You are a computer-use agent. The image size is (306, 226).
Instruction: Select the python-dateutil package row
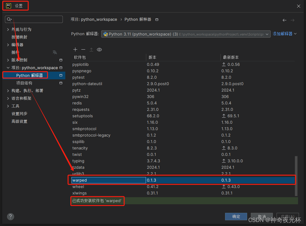[x=183, y=84]
